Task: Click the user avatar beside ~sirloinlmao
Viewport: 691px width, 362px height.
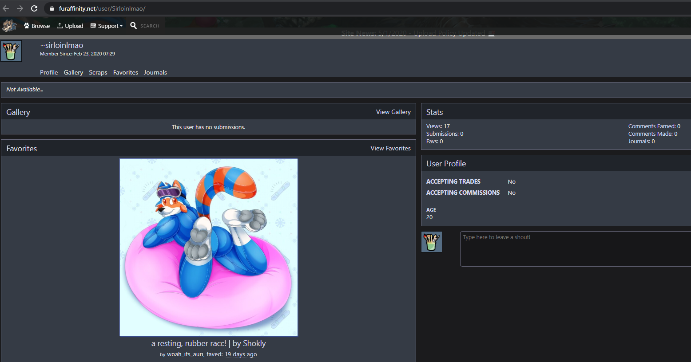Action: (11, 51)
